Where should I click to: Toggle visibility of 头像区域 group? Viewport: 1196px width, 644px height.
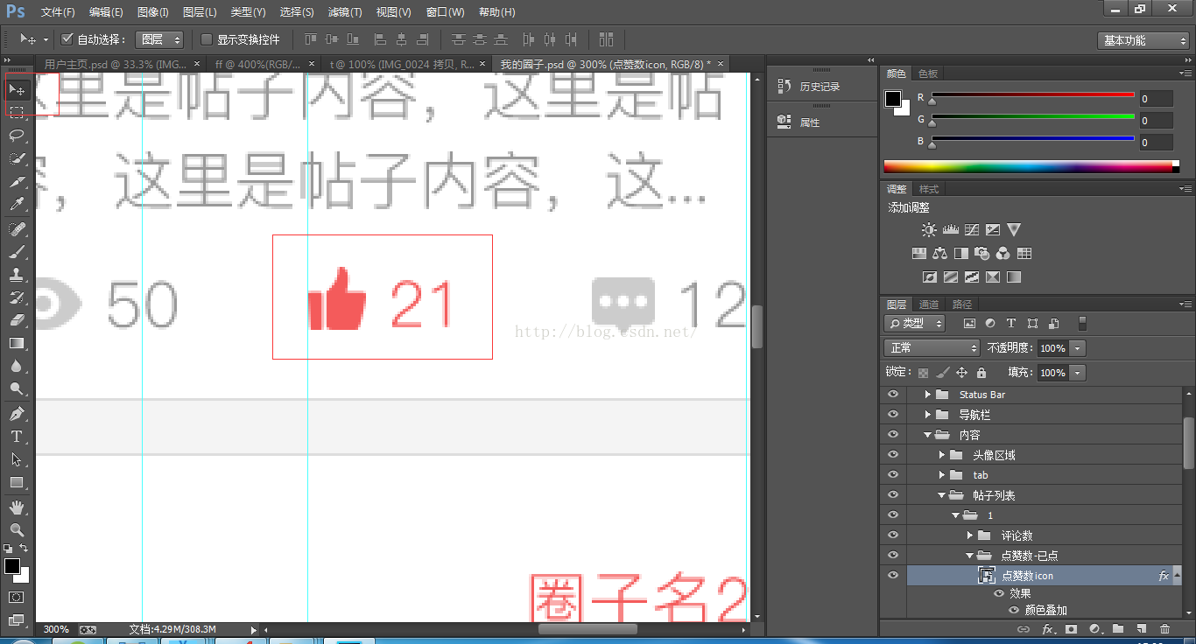coord(893,455)
